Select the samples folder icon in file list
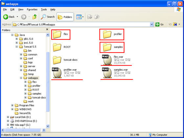Image resolution: width=184 pixels, height=138 pixels. click(x=107, y=47)
